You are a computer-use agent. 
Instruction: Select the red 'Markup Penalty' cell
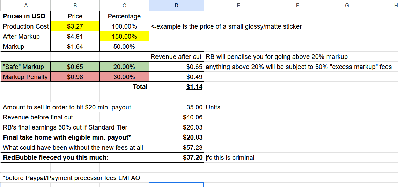[25, 77]
